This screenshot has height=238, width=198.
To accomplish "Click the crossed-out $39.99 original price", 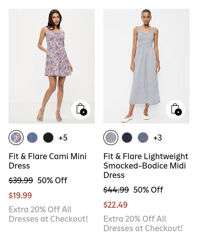I will [21, 180].
